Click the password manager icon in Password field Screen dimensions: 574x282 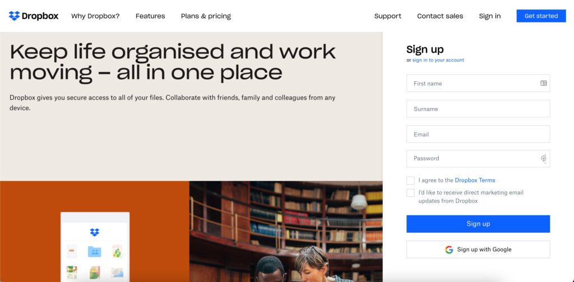(544, 158)
